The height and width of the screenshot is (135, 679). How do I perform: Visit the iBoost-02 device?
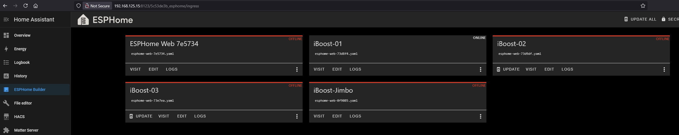click(x=531, y=69)
